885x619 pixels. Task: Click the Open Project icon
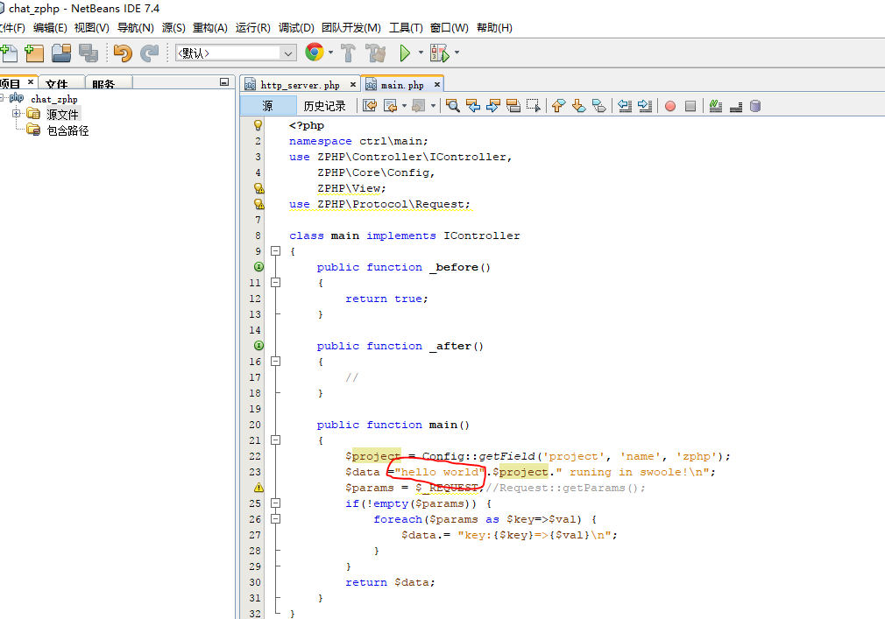click(x=61, y=53)
